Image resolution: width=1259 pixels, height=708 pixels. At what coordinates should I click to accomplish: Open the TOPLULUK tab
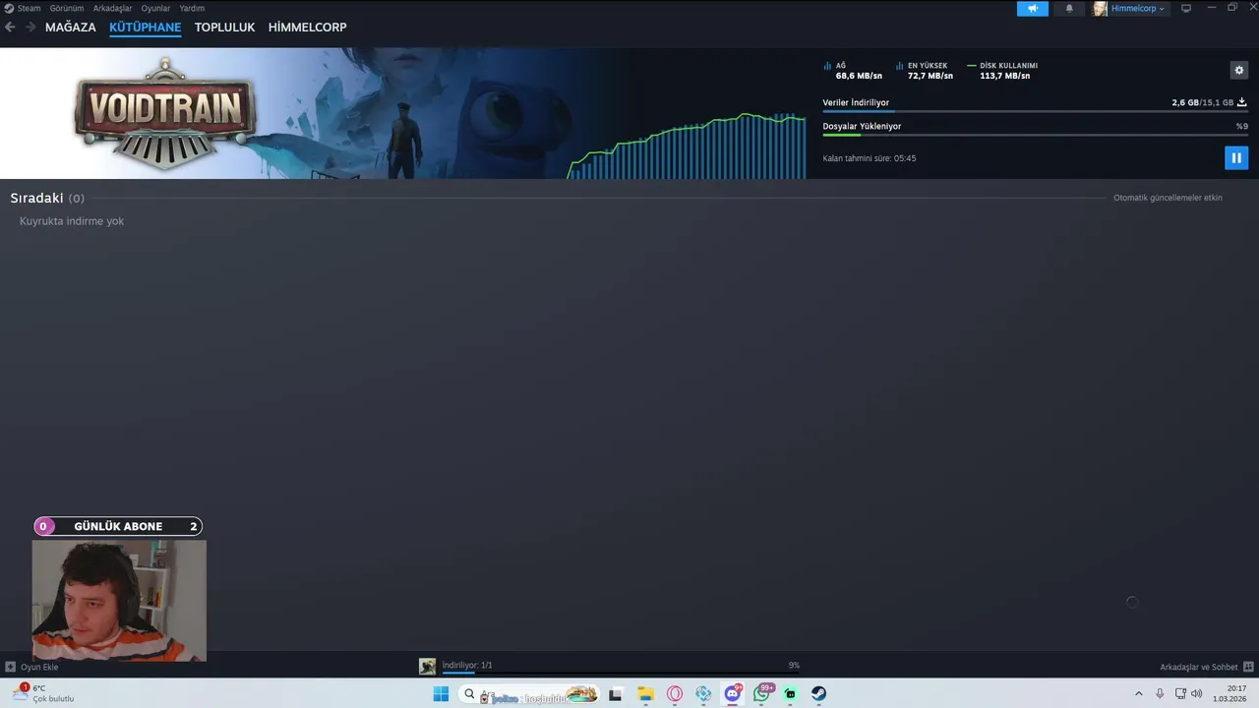224,28
